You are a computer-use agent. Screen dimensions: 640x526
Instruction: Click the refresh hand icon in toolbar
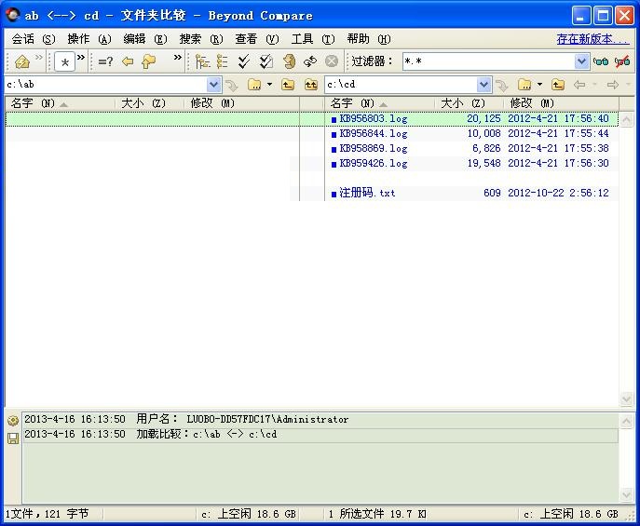289,61
